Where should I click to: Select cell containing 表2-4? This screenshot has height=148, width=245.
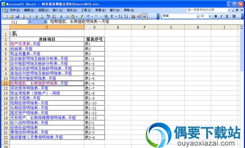pyautogui.click(x=94, y=137)
